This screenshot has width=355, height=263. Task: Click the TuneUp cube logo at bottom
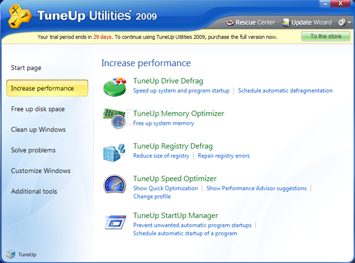[11, 254]
